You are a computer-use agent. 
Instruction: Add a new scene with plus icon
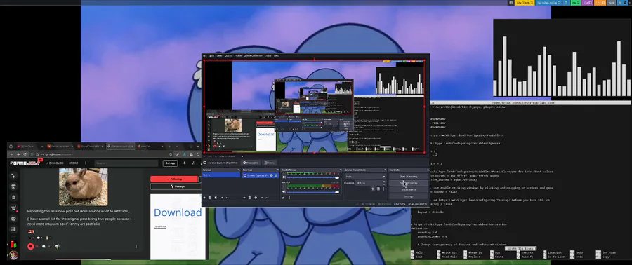204,198
